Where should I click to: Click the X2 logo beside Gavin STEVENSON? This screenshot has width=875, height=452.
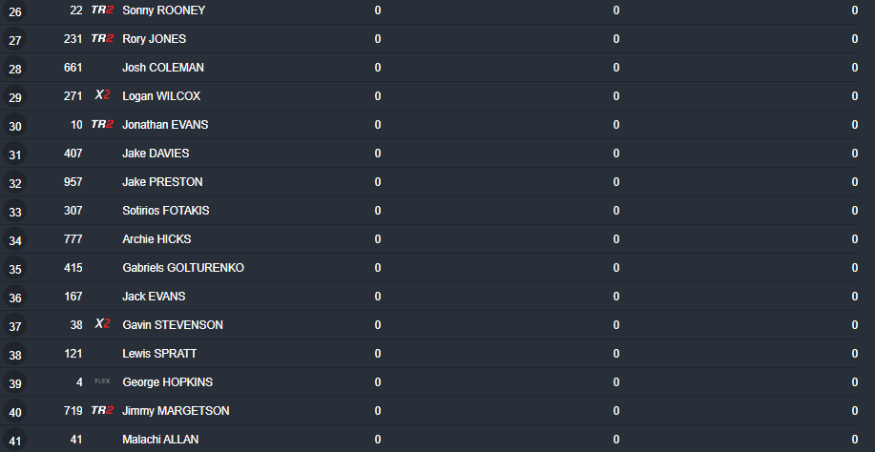[102, 325]
